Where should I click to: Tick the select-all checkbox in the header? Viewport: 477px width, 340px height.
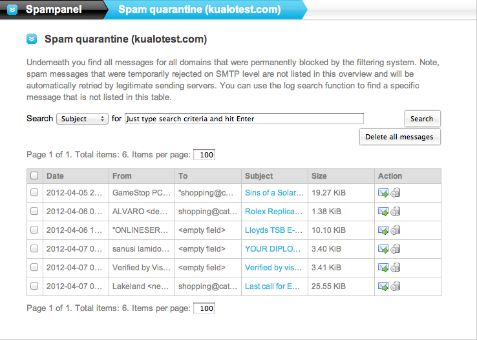(x=34, y=175)
